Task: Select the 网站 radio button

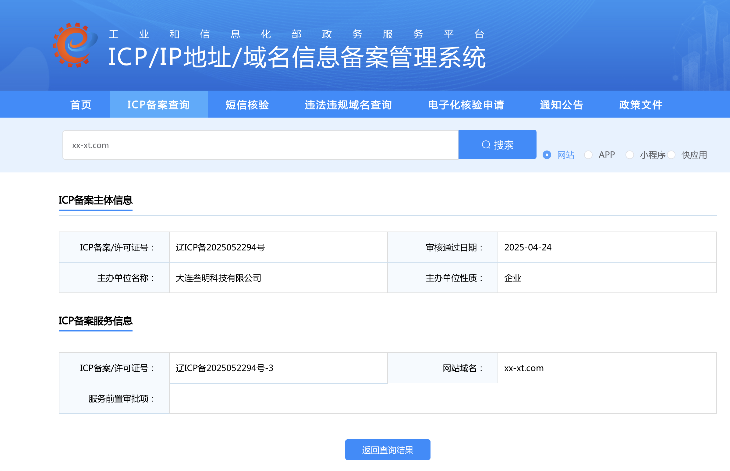Action: pos(547,155)
